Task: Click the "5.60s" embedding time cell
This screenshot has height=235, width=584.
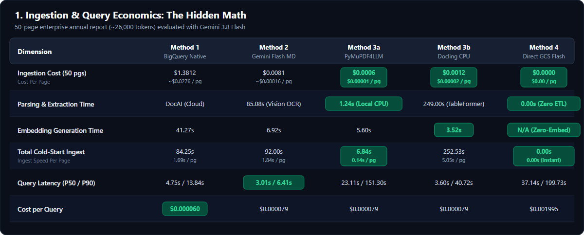Action: 364,130
